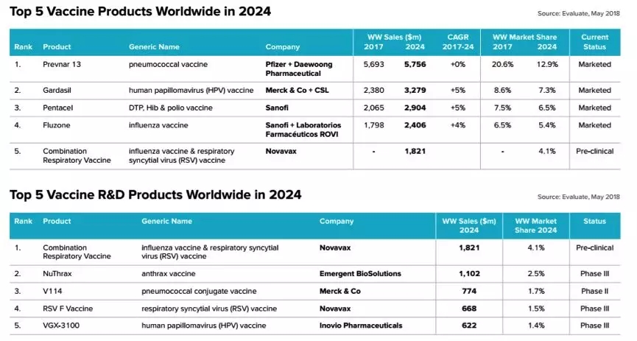
Task: Click the Current Status column header
Action: tap(594, 42)
